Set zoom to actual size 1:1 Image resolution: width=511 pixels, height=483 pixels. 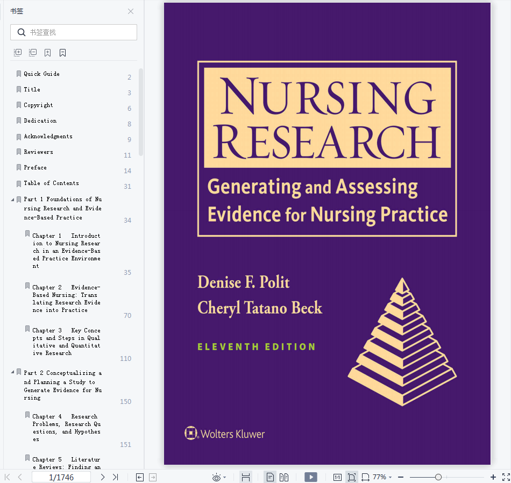pyautogui.click(x=337, y=478)
